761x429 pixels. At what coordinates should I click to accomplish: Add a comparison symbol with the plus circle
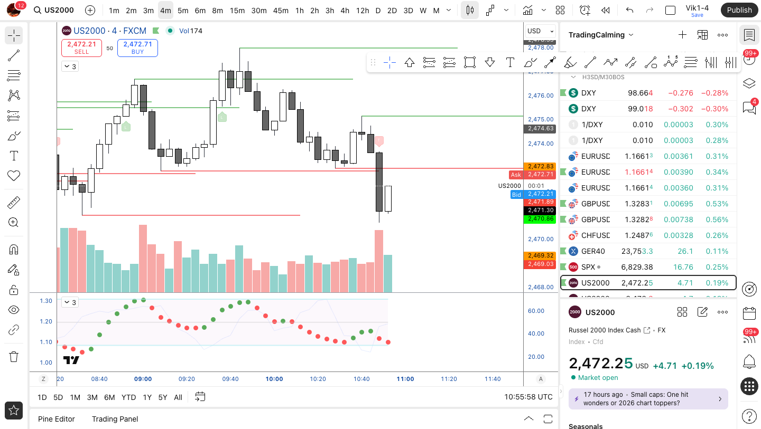click(90, 10)
